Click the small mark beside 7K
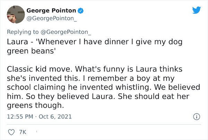This screenshot has width=208, height=140. click(36, 132)
